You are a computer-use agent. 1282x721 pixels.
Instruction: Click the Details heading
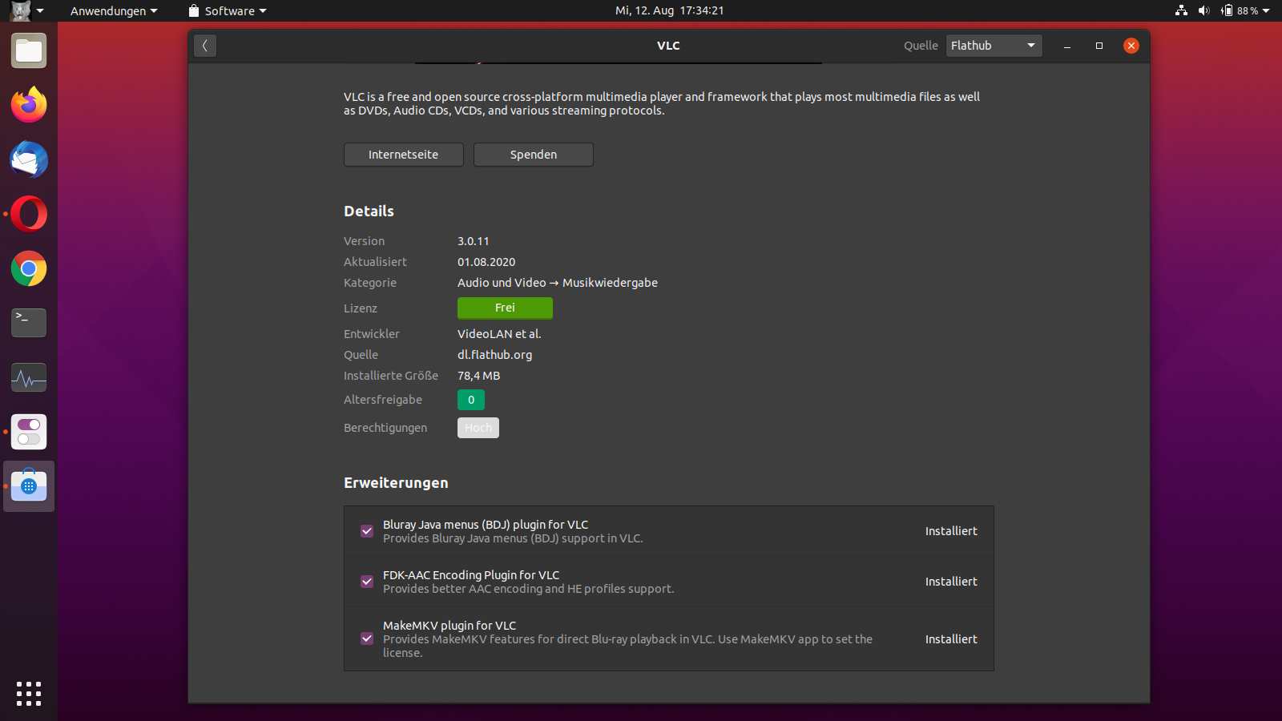pyautogui.click(x=369, y=211)
